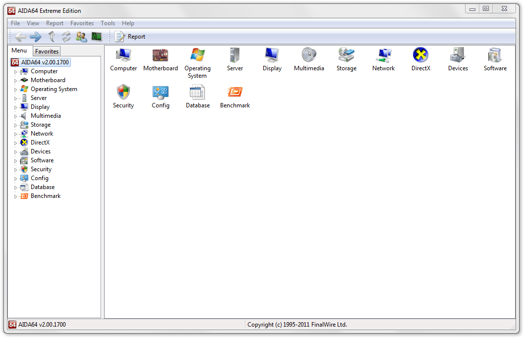Open the Storage icon in main pane
Screen dimensions: 524x338
coord(346,55)
